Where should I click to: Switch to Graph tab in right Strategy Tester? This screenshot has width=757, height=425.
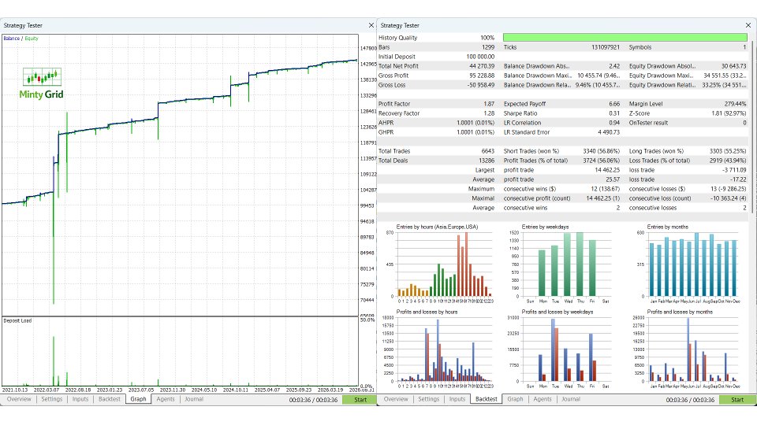point(515,399)
